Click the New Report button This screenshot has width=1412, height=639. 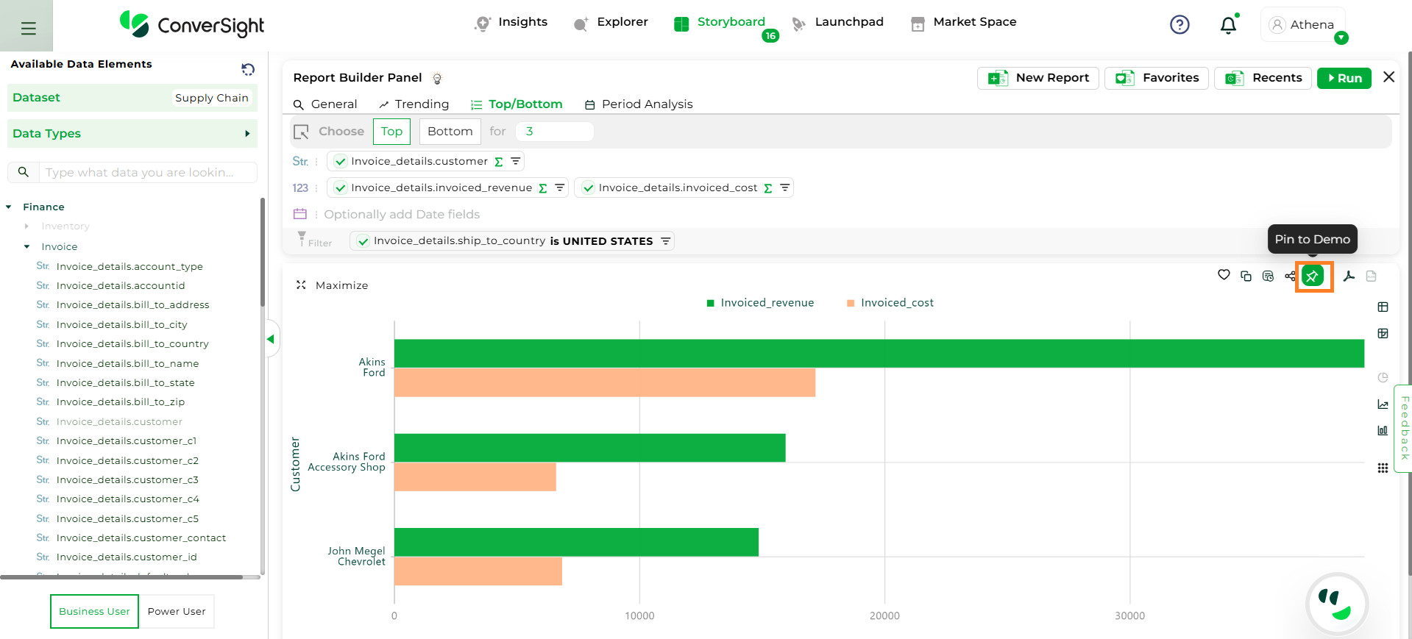pos(1037,78)
